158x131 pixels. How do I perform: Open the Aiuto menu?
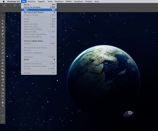tap(97, 1)
